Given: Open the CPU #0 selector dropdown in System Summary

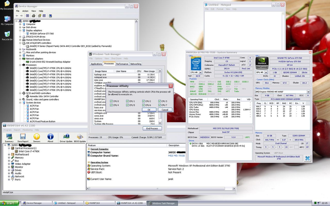Looking at the screenshot, I should pos(200,72).
